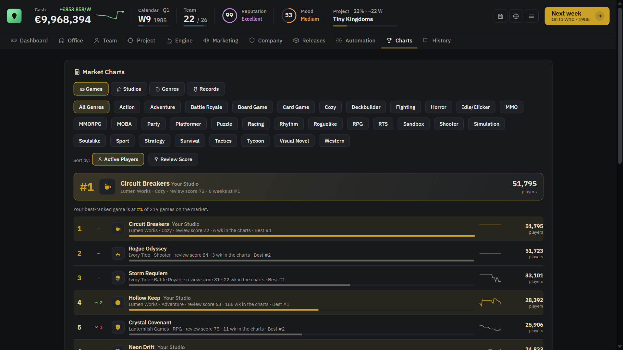Click the €9,968,394 cash value
This screenshot has width=623, height=350.
click(63, 19)
